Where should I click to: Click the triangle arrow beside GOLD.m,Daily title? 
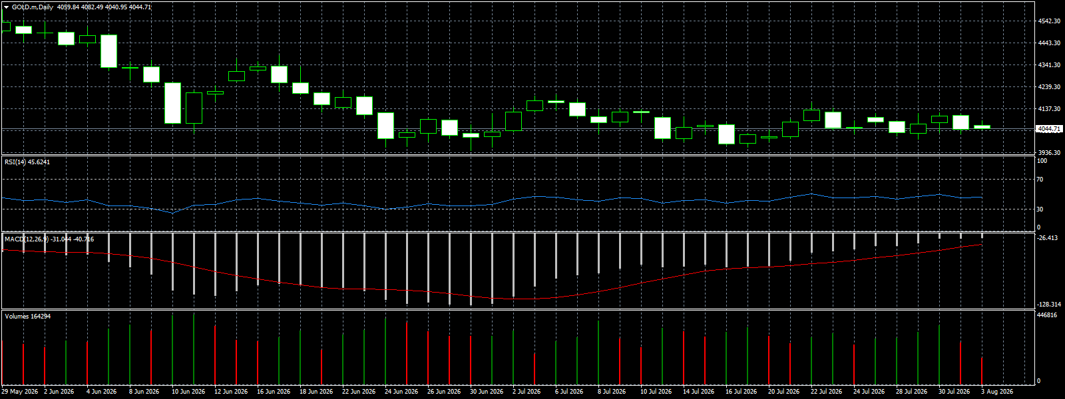pyautogui.click(x=7, y=7)
